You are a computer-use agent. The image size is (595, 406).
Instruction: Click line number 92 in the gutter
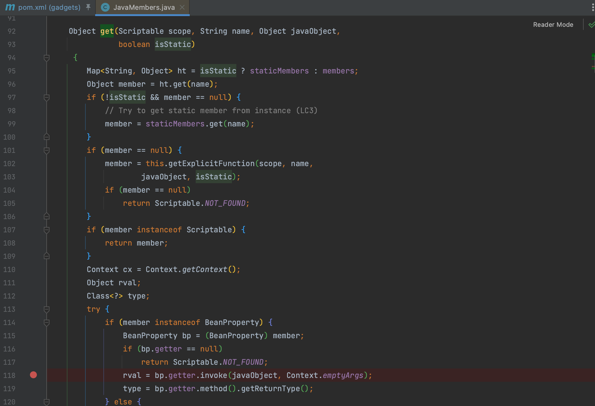coord(12,31)
